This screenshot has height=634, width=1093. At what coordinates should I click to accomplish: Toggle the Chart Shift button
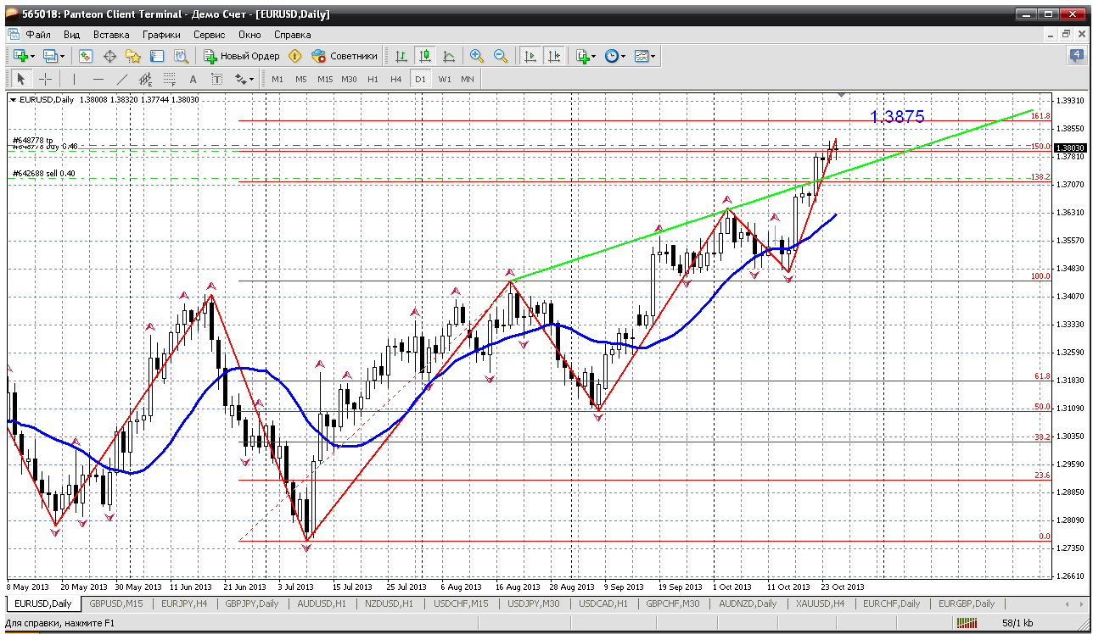click(554, 56)
